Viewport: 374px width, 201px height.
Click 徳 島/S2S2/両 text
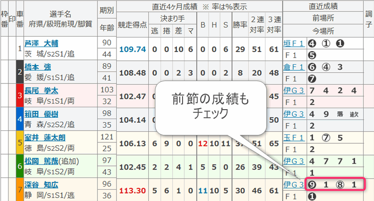pyautogui.click(x=49, y=148)
